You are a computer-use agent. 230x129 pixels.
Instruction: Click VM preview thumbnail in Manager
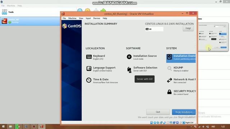click(x=213, y=37)
